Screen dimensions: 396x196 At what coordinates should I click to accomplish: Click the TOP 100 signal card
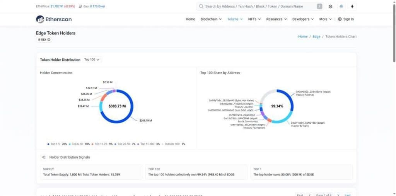[196, 172]
